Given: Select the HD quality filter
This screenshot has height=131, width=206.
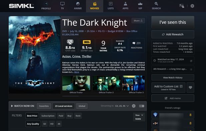Looking at the screenshot, I should tap(52, 124).
